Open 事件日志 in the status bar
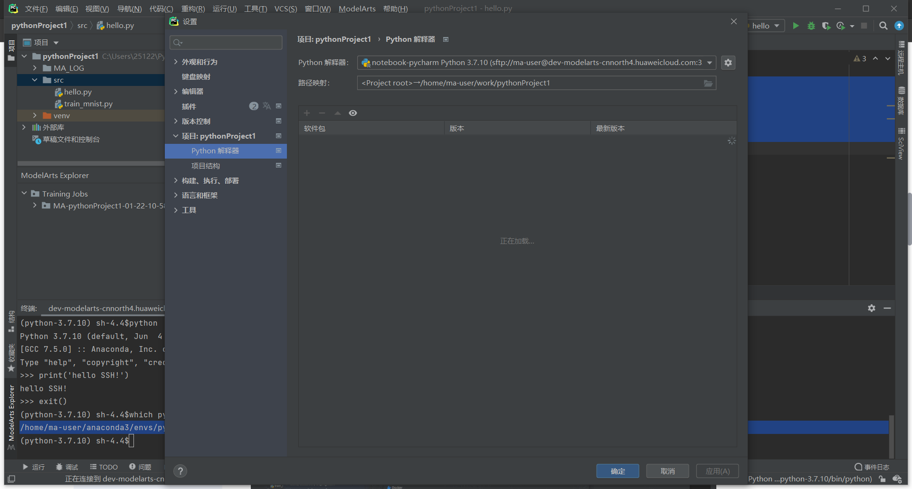 (x=872, y=467)
